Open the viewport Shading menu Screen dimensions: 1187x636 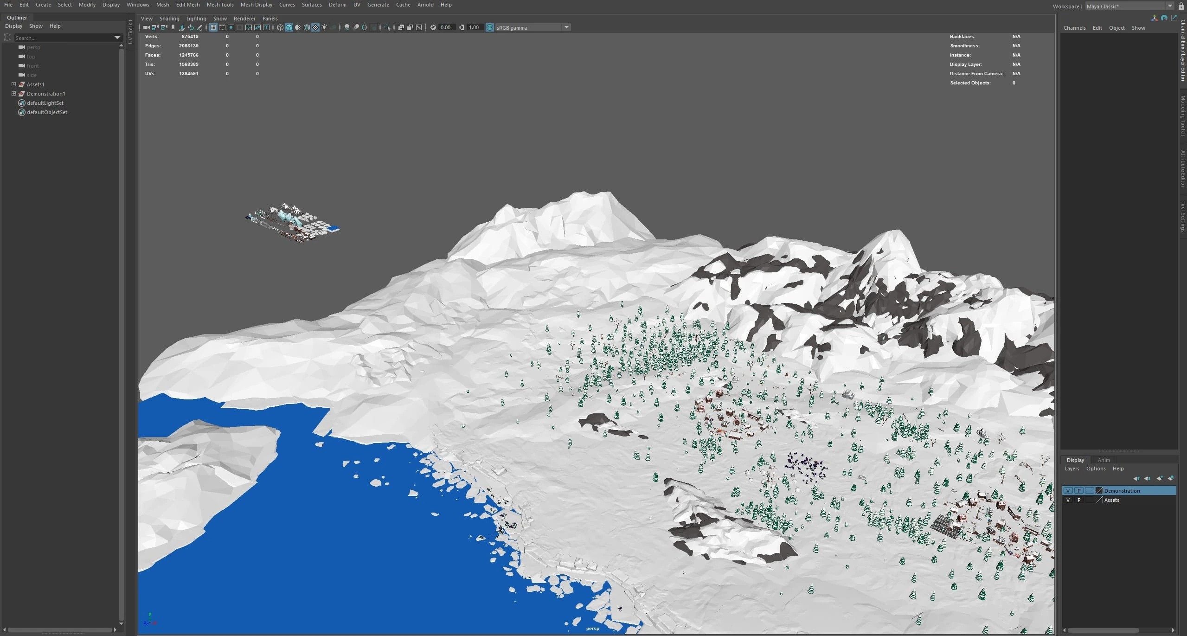(169, 19)
